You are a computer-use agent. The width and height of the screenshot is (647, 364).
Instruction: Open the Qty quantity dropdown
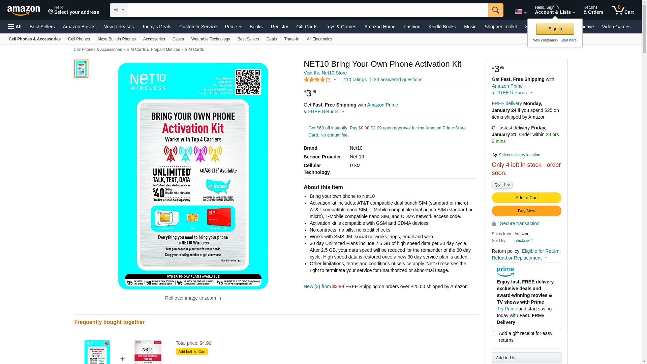[x=502, y=185]
